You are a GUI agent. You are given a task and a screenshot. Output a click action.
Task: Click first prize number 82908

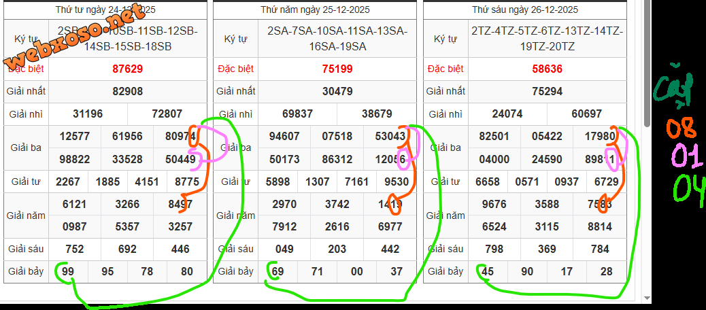coord(128,91)
